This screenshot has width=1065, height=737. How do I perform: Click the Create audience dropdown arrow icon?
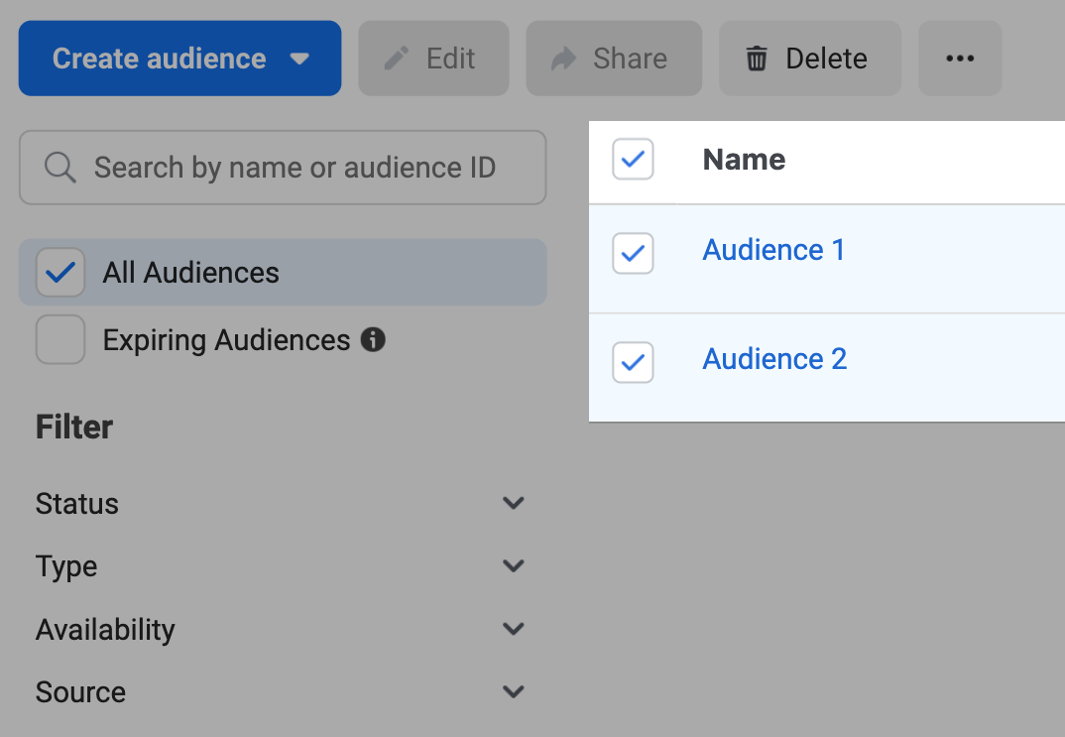pos(299,59)
